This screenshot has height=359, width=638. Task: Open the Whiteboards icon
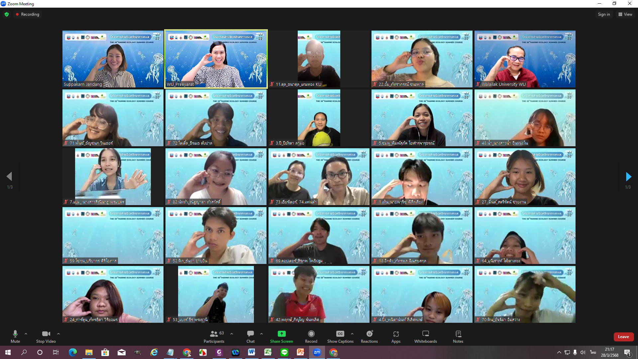tap(425, 334)
